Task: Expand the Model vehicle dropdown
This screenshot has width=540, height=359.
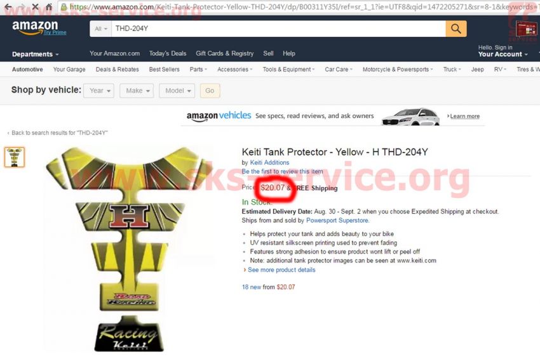Action: pyautogui.click(x=177, y=91)
